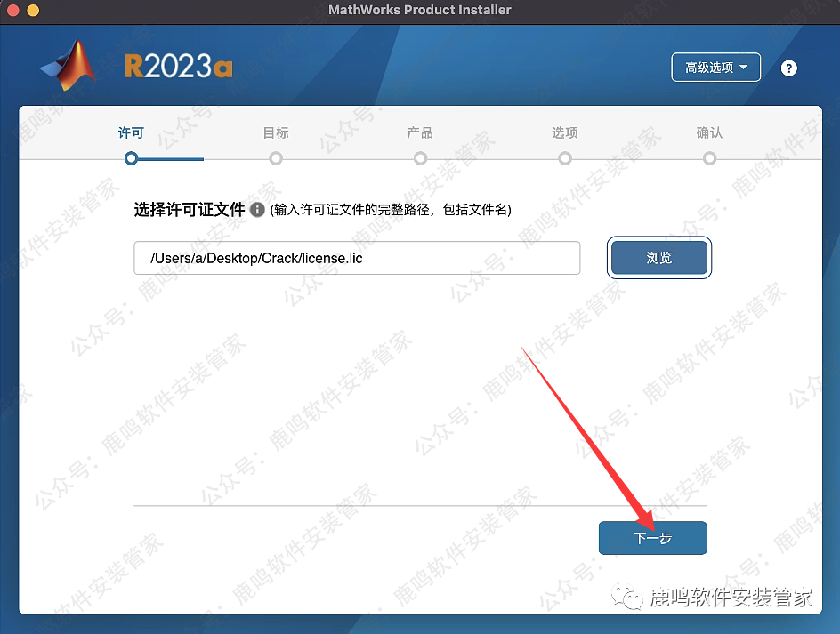Click the 目标 progress step circle
This screenshot has width=840, height=634.
pos(276,158)
